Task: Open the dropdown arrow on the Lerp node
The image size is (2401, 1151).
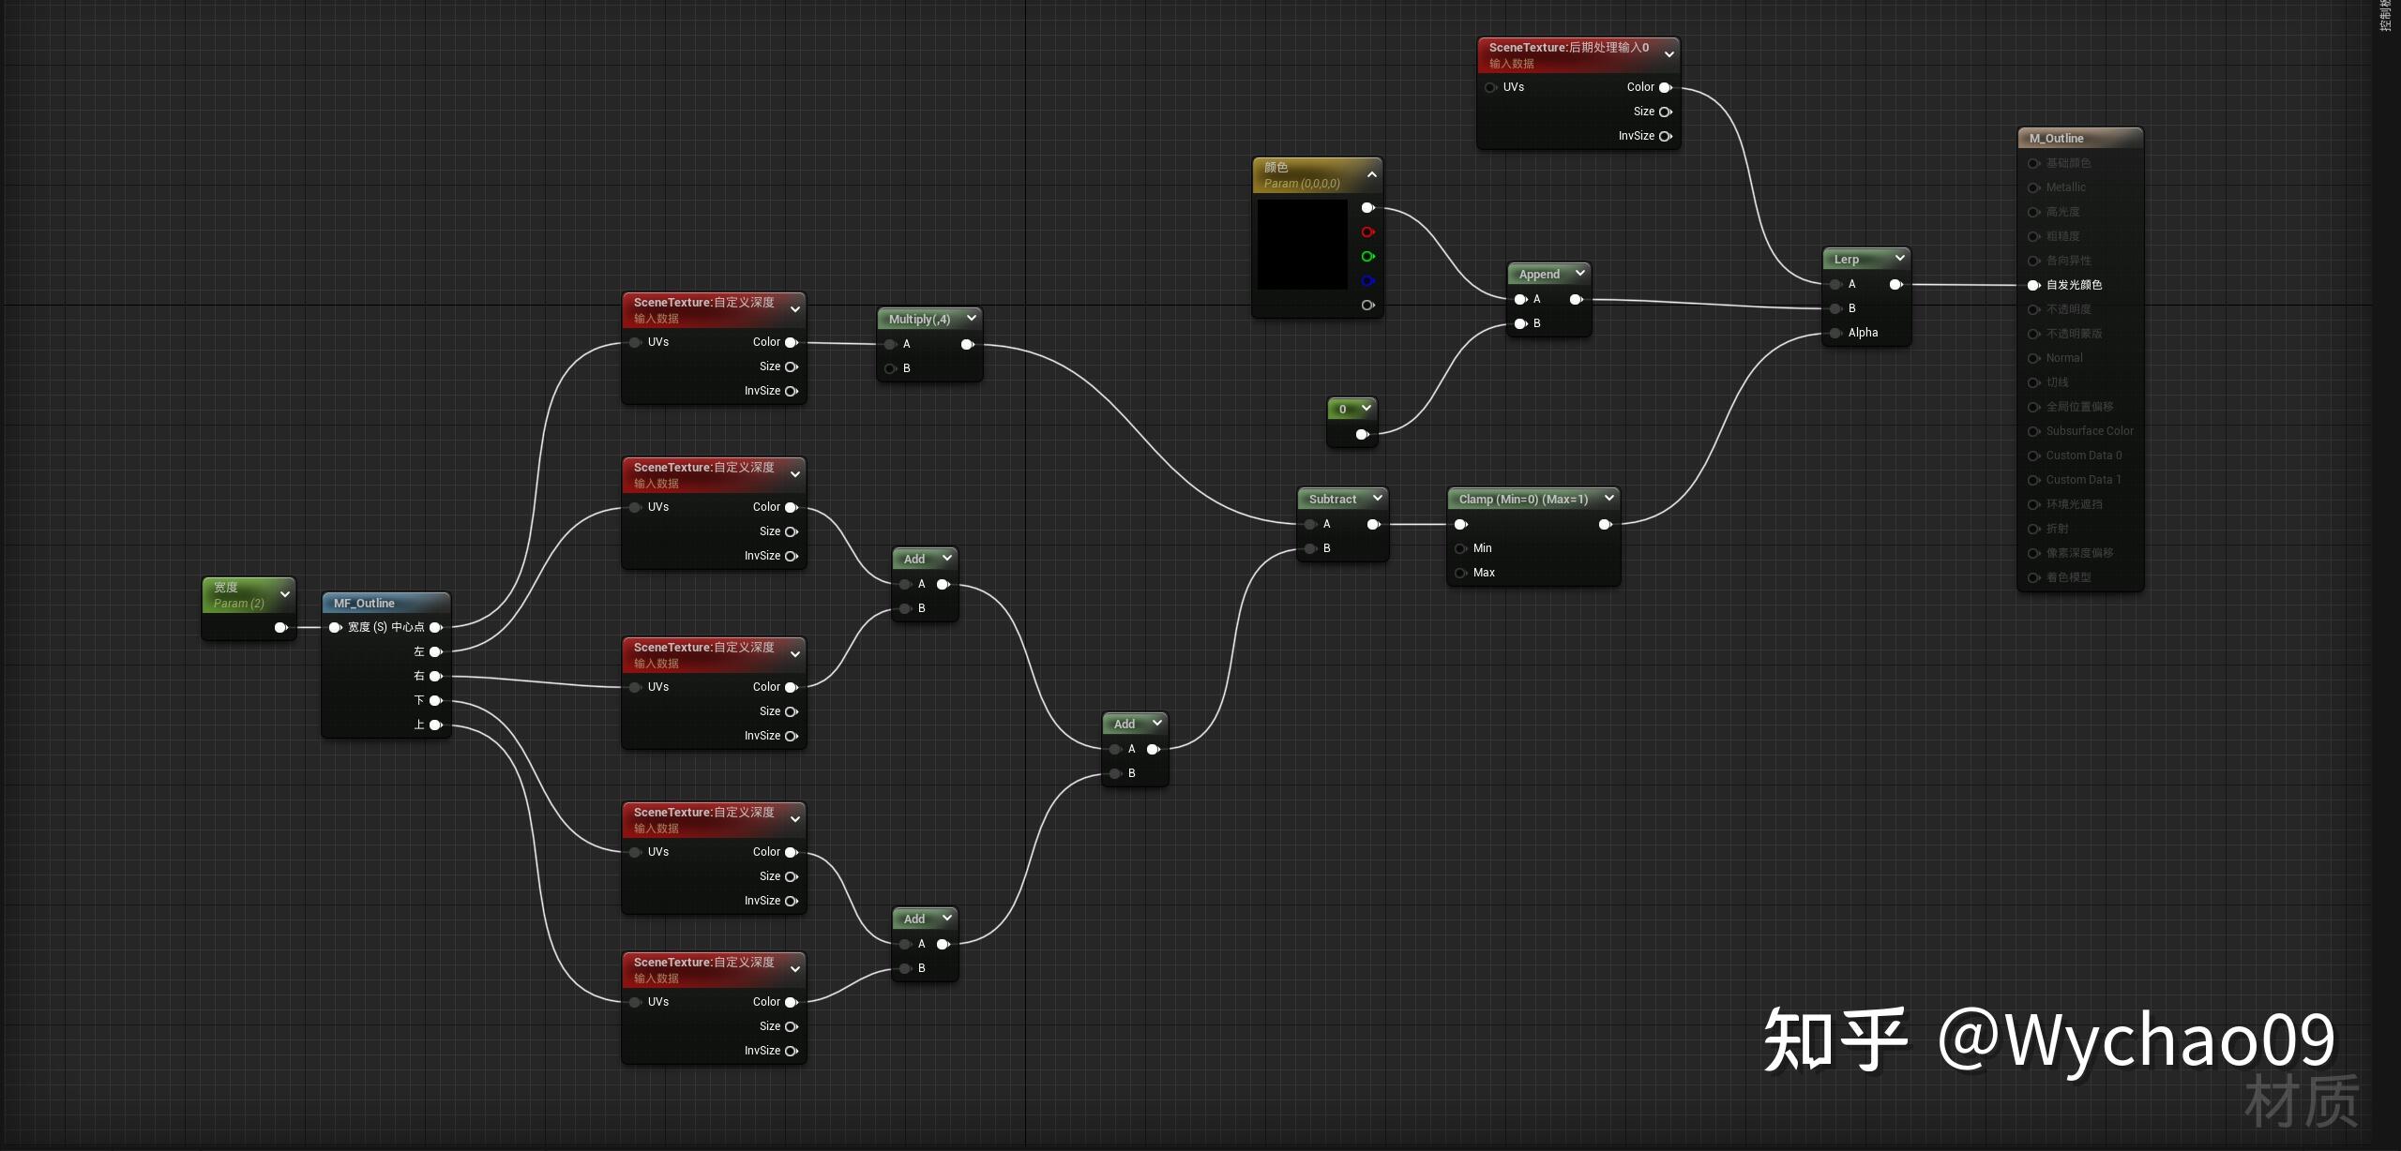Action: (x=1900, y=259)
